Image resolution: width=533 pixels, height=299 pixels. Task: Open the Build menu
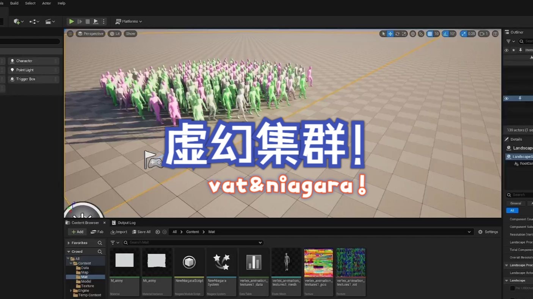coord(14,3)
